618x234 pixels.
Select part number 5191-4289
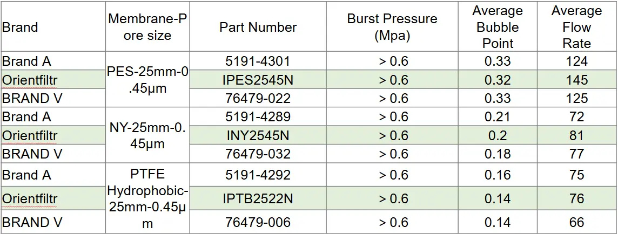(258, 117)
